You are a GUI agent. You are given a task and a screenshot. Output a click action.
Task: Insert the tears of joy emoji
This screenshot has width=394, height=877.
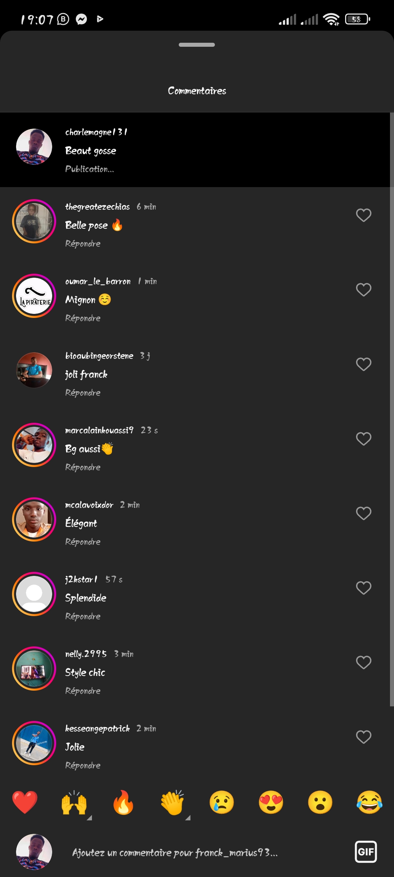coord(370,802)
